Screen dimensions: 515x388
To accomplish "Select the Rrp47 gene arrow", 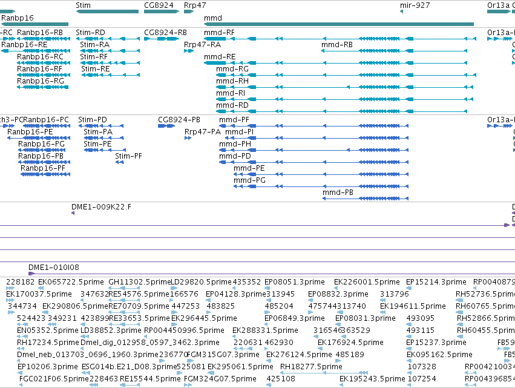I will pyautogui.click(x=189, y=12).
